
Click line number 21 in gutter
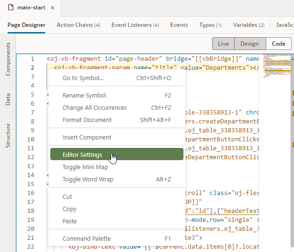tap(31, 238)
